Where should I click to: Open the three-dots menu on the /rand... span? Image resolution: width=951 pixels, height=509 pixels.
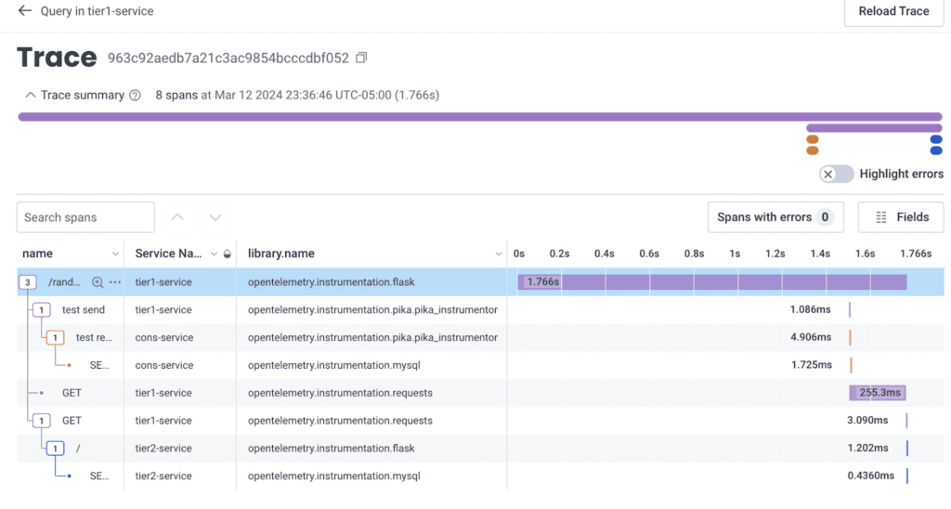[x=115, y=282]
